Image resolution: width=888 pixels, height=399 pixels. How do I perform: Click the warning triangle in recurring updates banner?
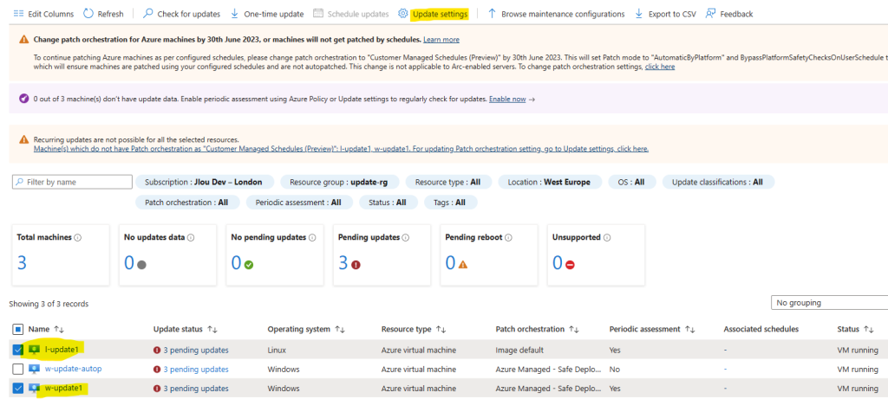[23, 139]
